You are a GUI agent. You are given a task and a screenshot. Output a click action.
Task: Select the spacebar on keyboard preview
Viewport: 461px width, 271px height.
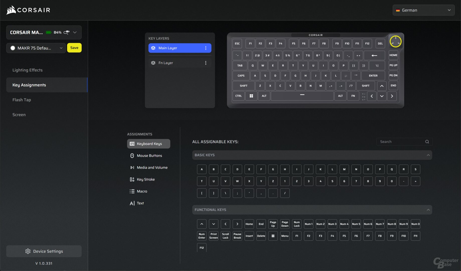click(x=302, y=96)
